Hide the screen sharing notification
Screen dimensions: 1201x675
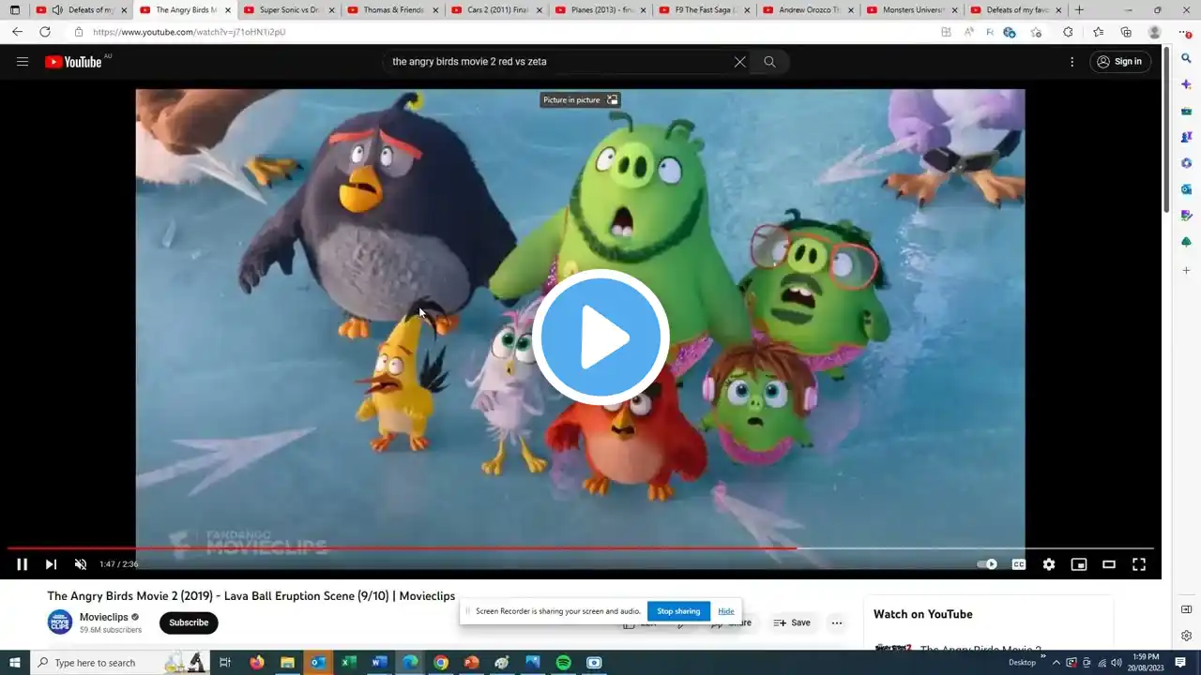click(726, 611)
